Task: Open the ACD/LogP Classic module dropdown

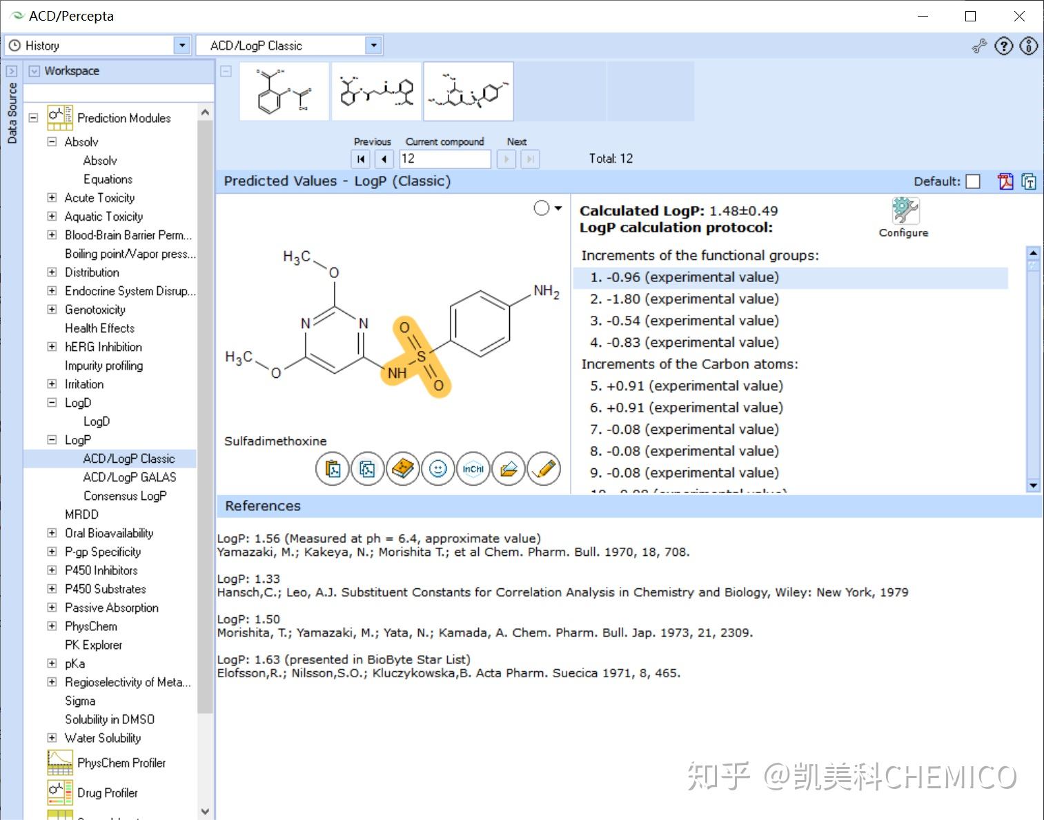Action: pyautogui.click(x=373, y=45)
